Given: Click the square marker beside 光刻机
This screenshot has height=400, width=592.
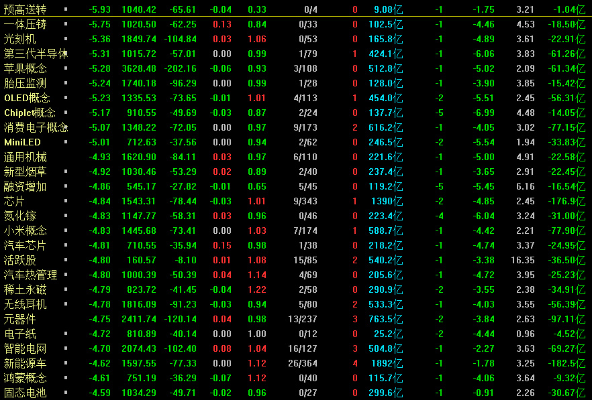Looking at the screenshot, I should tap(66, 39).
